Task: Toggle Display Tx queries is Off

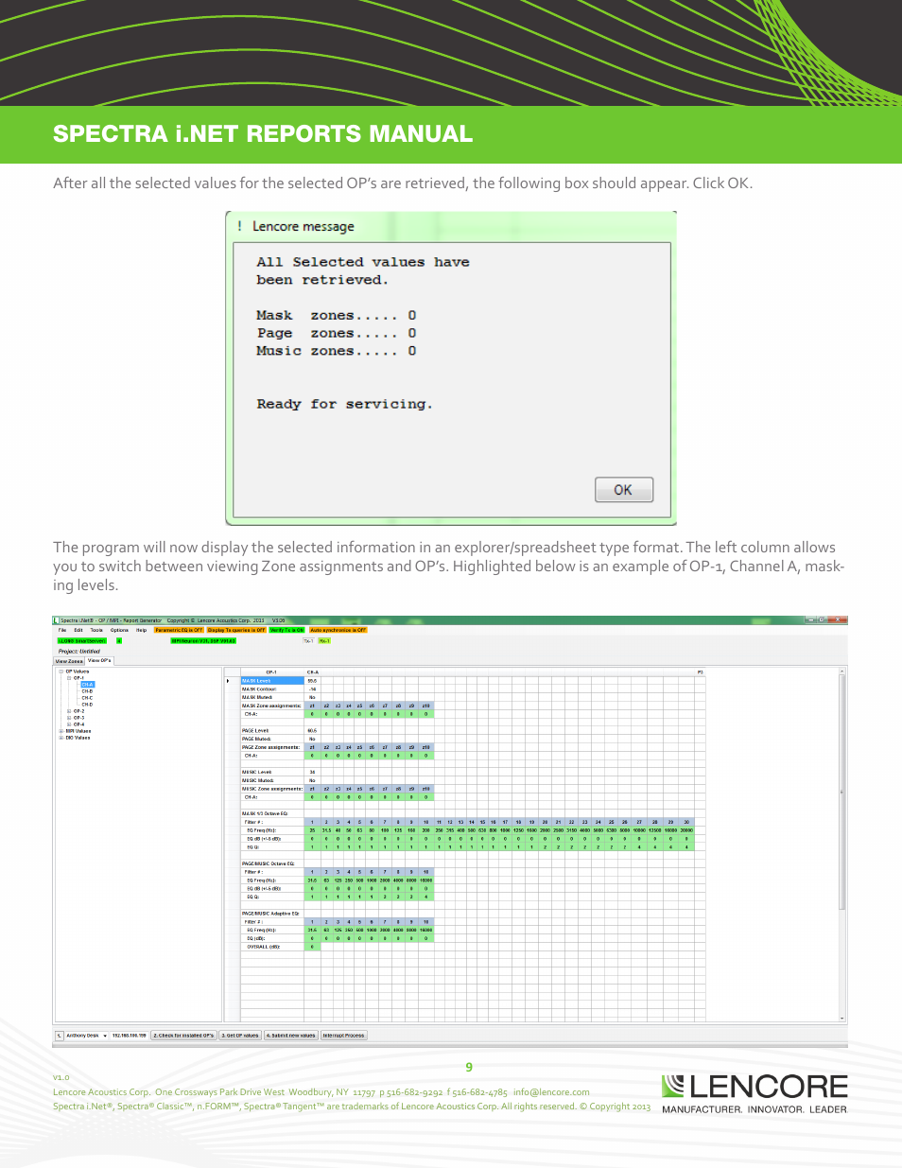Action: (x=236, y=630)
